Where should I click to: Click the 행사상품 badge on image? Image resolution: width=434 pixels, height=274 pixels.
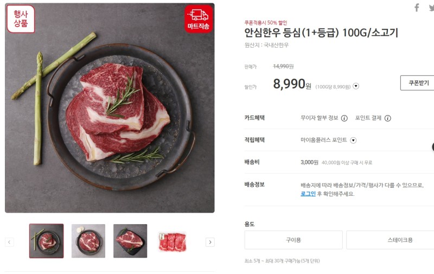(21, 19)
